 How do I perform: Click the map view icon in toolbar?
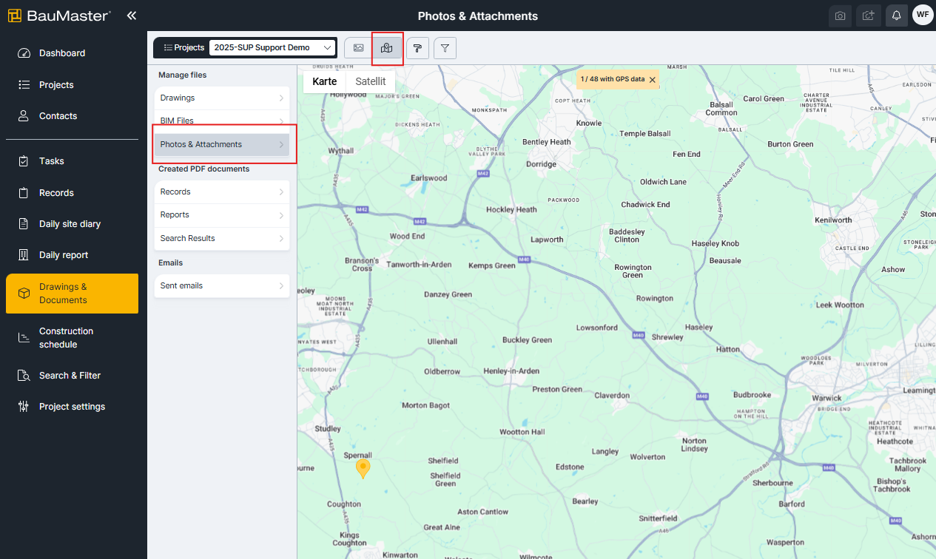386,48
